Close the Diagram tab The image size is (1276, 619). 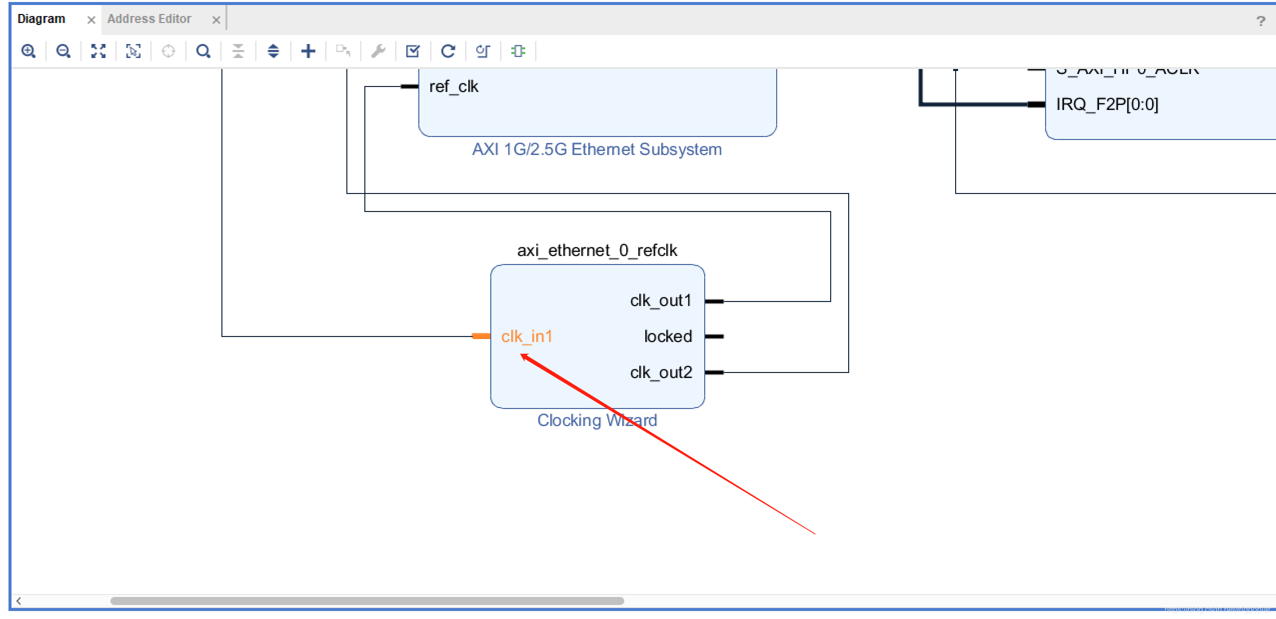click(x=91, y=20)
